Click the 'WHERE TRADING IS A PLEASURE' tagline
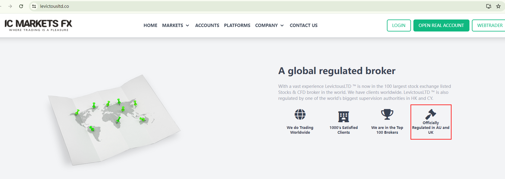The width and height of the screenshot is (505, 179). tap(39, 30)
